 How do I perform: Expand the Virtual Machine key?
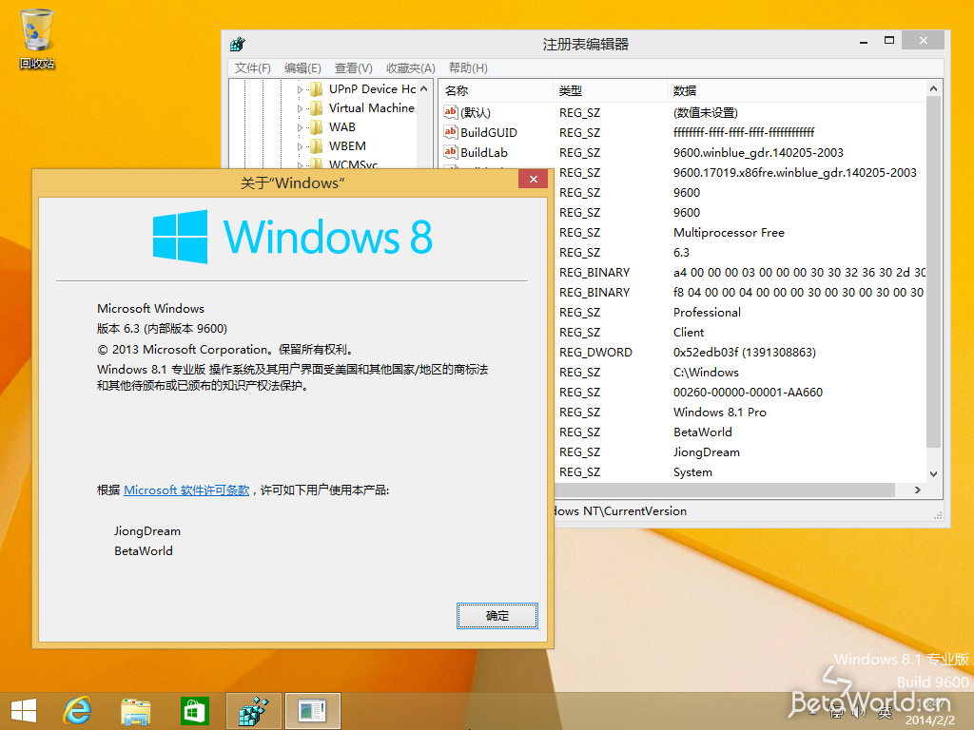tap(300, 108)
